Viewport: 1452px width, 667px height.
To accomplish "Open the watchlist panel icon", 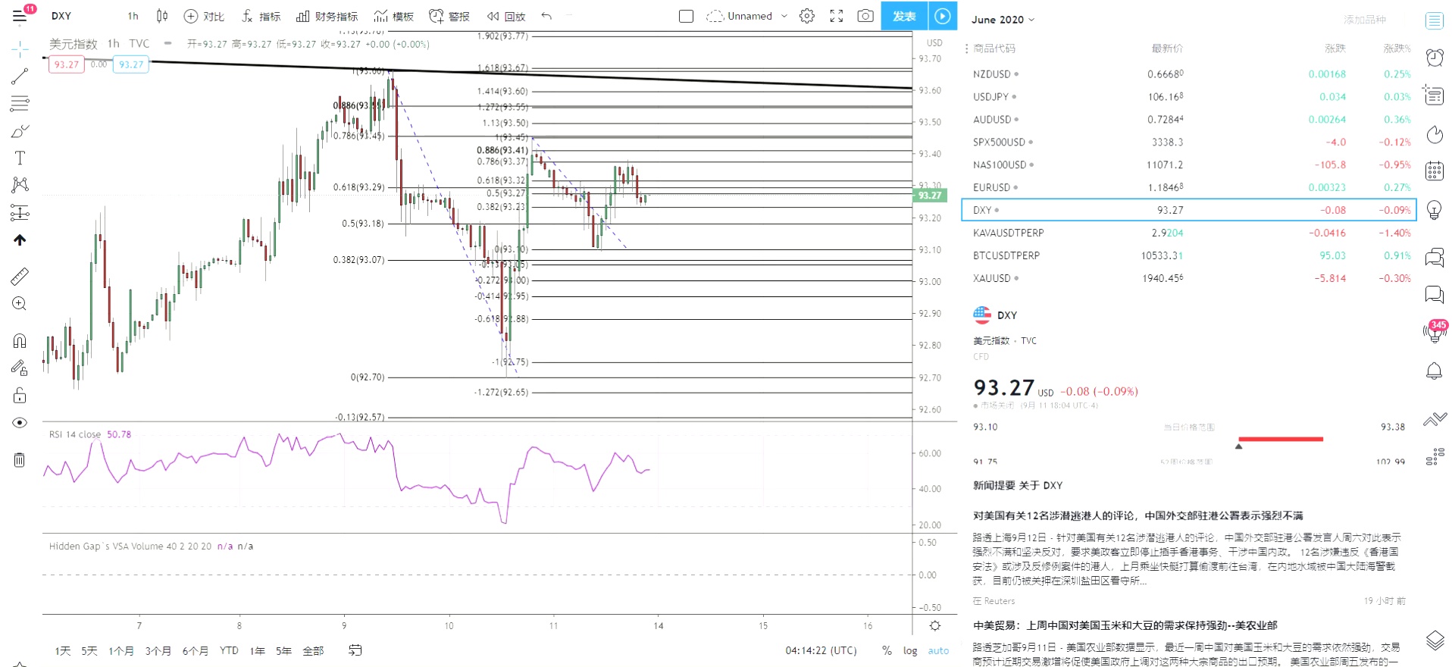I will pos(1434,20).
